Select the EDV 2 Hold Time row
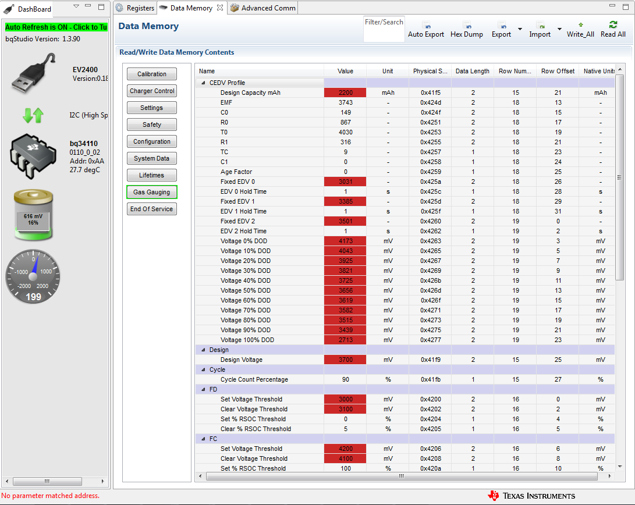635x505 pixels. 405,232
